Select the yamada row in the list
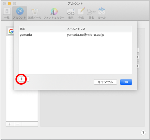150x140 pixels. click(75, 35)
